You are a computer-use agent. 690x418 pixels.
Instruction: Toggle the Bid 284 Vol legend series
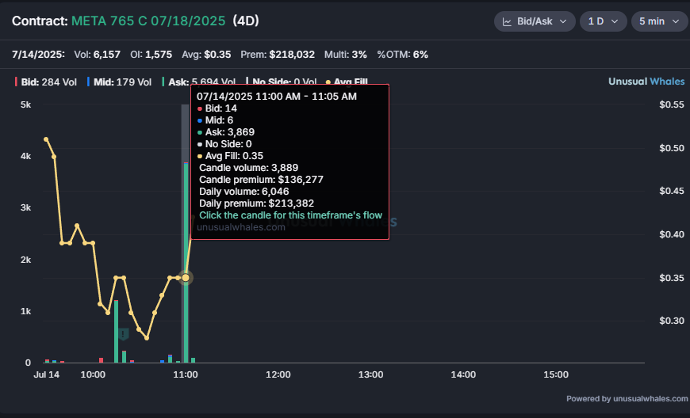pyautogui.click(x=46, y=82)
